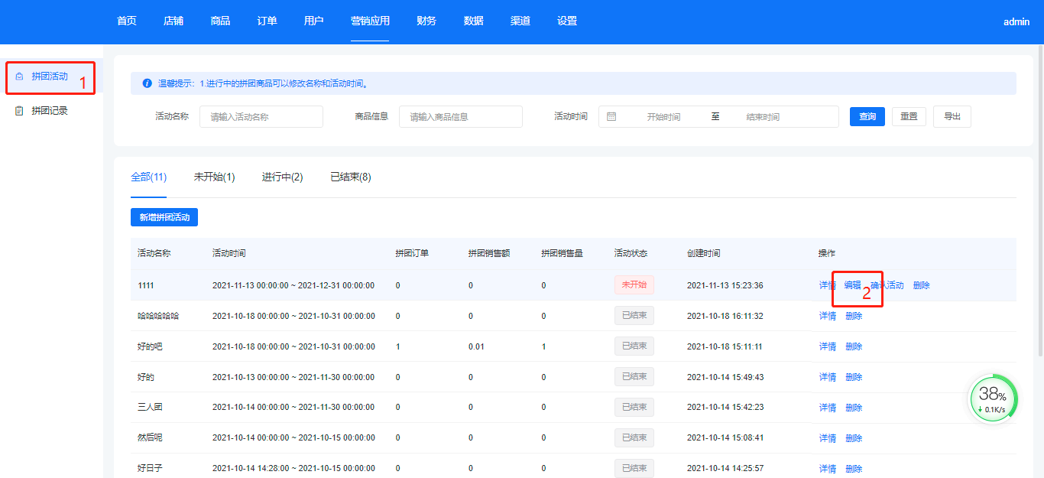
Task: Click the 38% network speed widget
Action: 994,398
